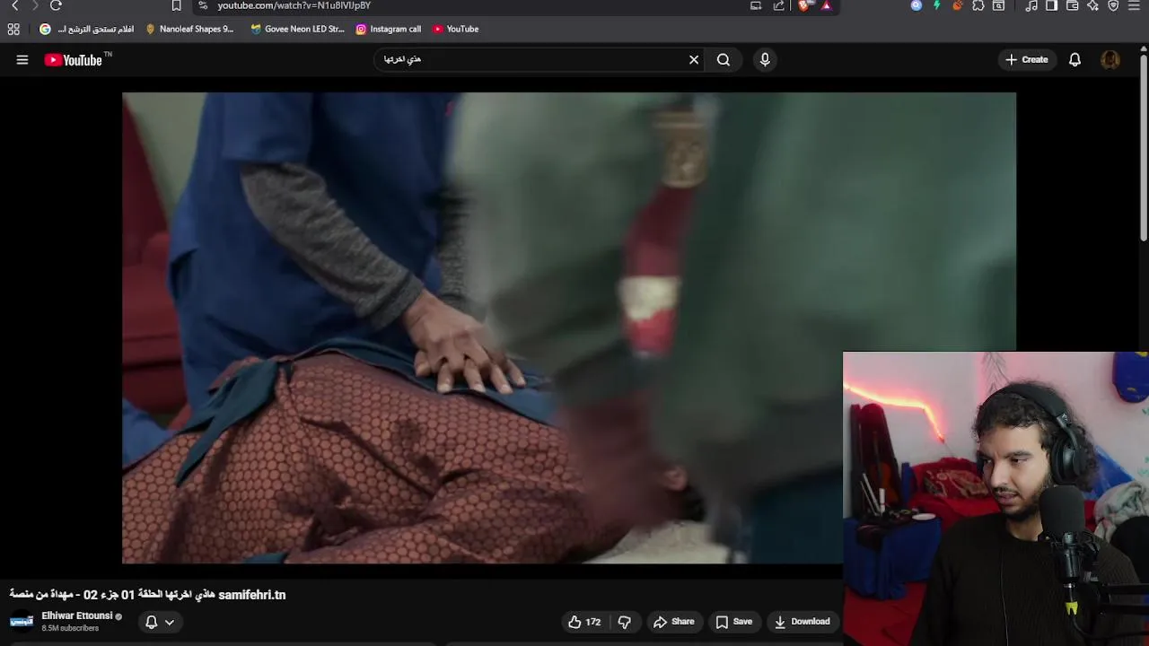Open site settings icon left of the URL
Screen dimensions: 1149x646
pyautogui.click(x=204, y=5)
